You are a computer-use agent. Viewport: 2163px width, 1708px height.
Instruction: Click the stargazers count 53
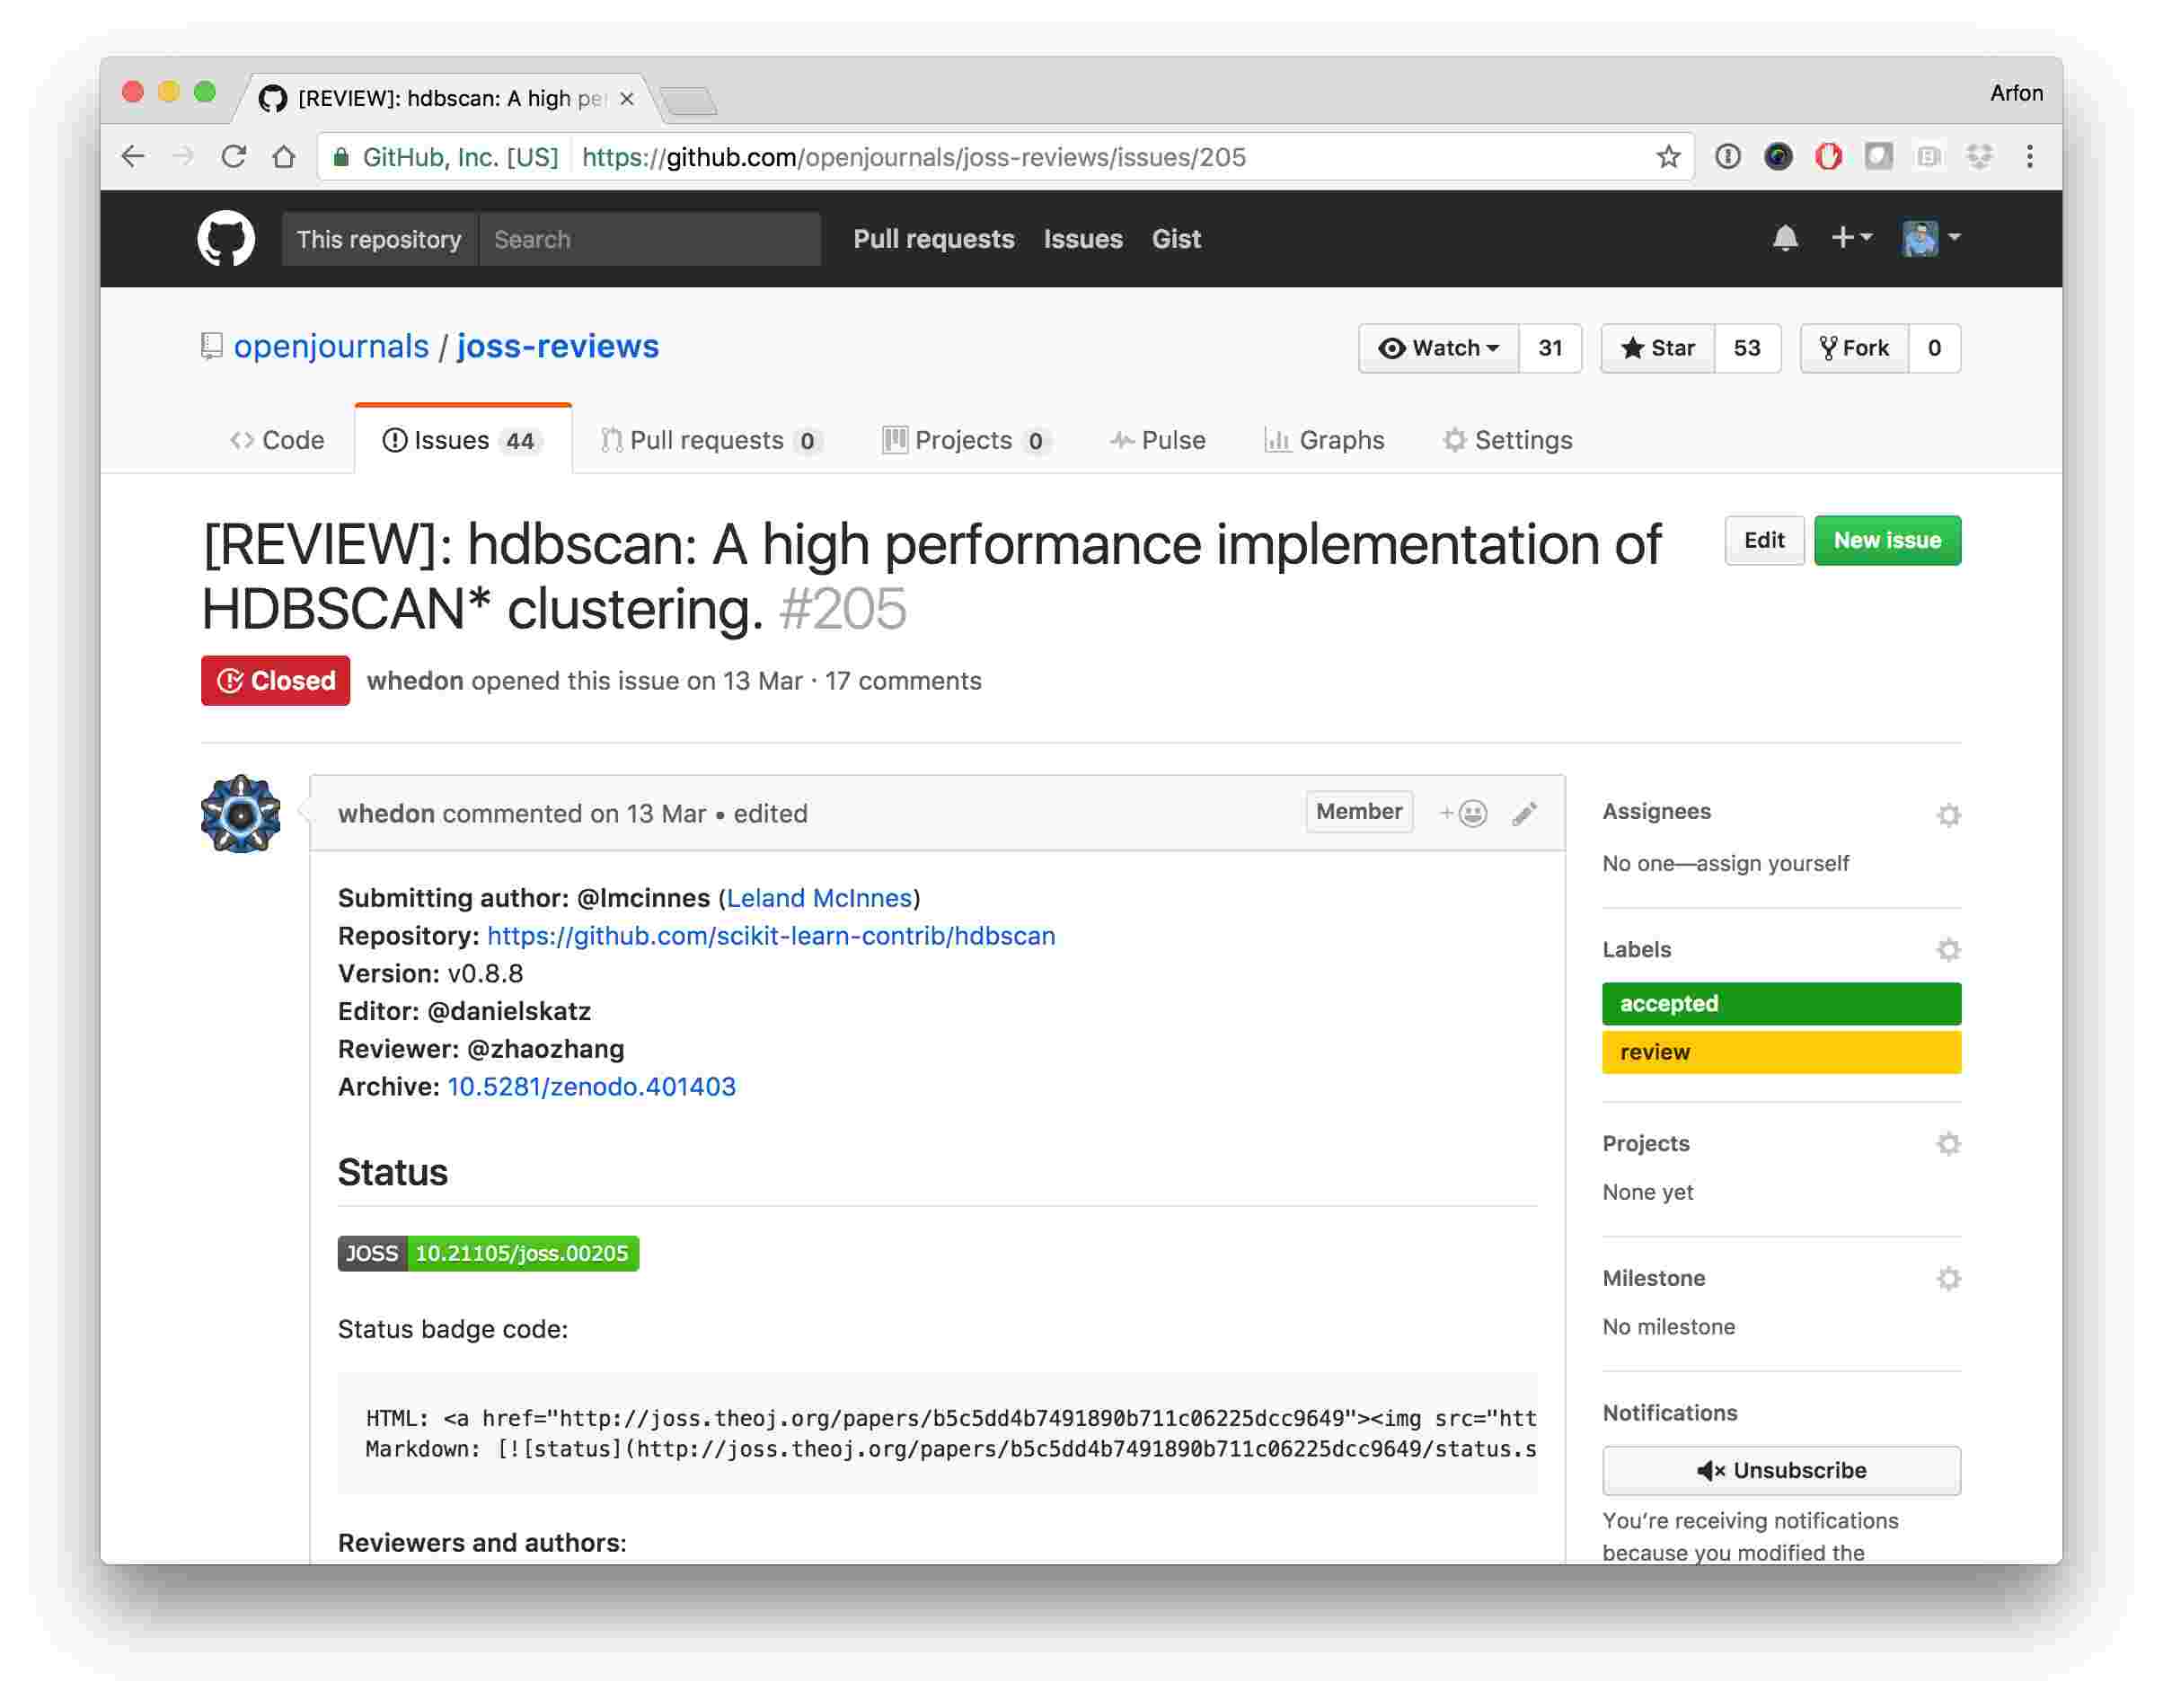pos(1747,348)
